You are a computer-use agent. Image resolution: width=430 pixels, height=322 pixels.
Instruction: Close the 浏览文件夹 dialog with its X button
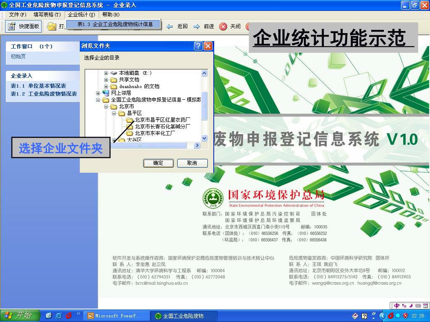click(x=208, y=46)
